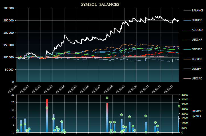Click the 50 000 y-axis label
Image resolution: width=206 pixels, height=136 pixels.
pyautogui.click(x=9, y=70)
